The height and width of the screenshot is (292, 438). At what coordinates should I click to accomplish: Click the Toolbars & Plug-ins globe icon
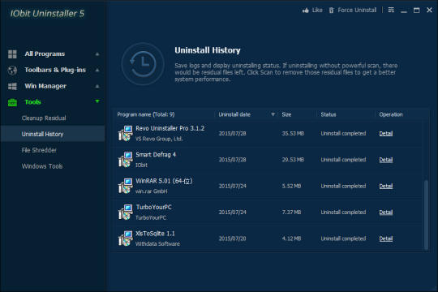pyautogui.click(x=12, y=70)
